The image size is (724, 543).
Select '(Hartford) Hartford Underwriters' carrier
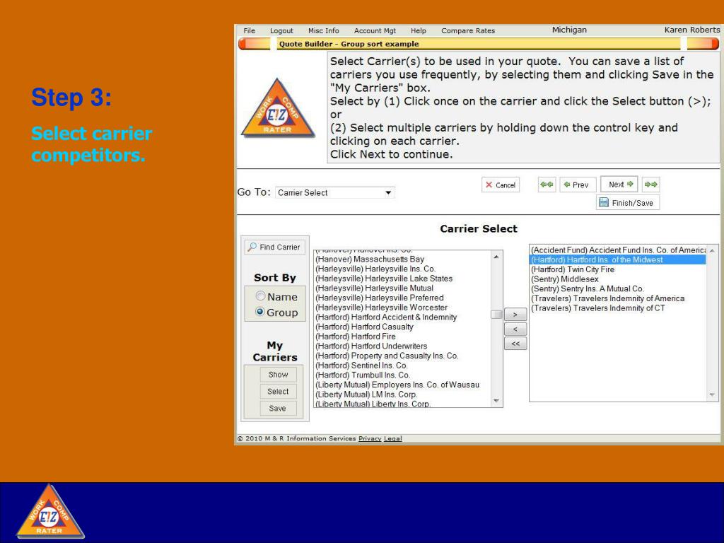tap(402, 346)
